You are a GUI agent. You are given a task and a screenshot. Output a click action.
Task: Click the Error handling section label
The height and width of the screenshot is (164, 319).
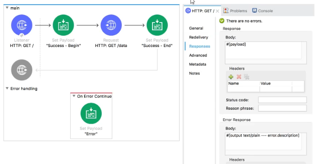tap(24, 89)
